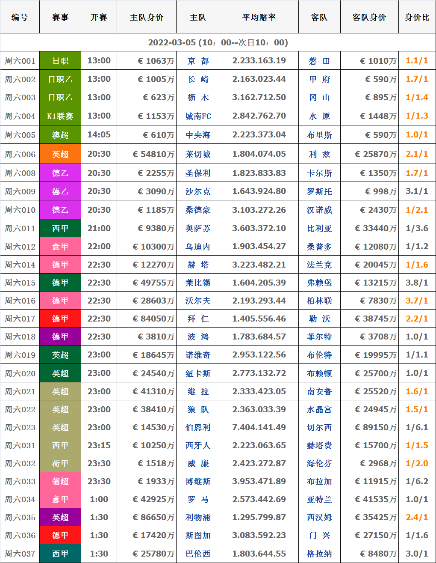Select the 荷甲 league cell in row 周六032
Image resolution: width=436 pixels, height=563 pixels.
click(60, 464)
